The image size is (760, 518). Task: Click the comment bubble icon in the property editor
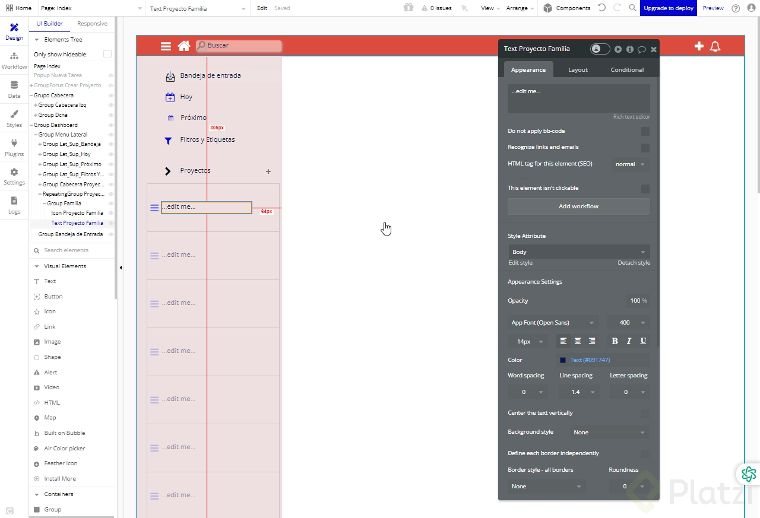click(642, 49)
